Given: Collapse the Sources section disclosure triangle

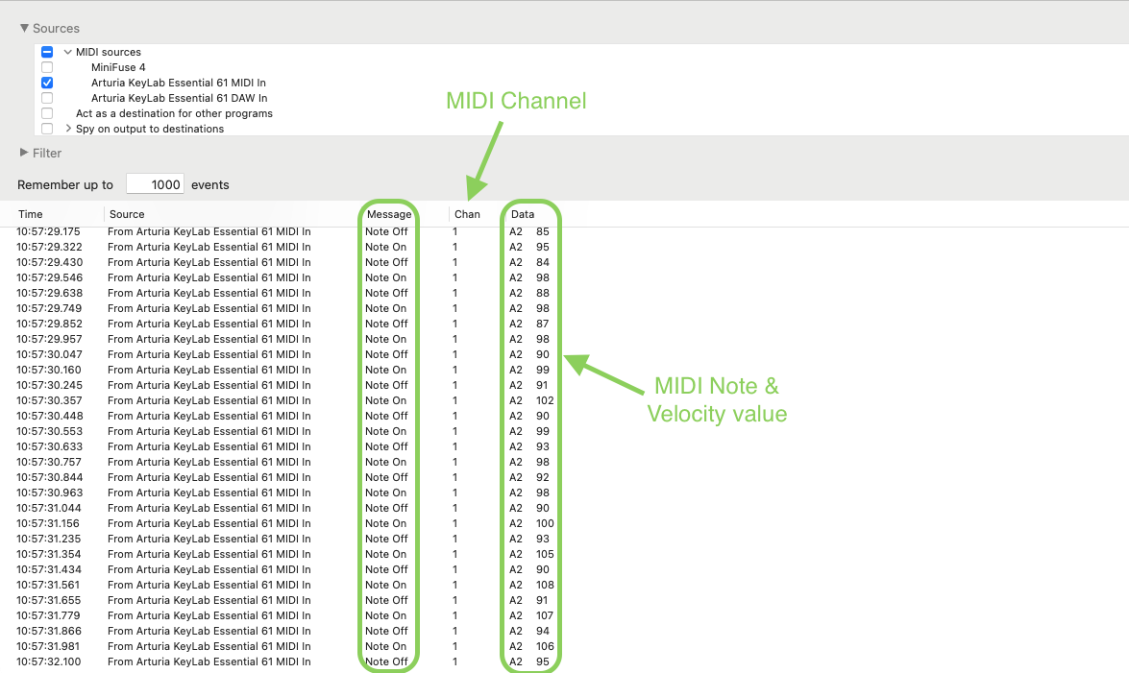Looking at the screenshot, I should coord(24,28).
